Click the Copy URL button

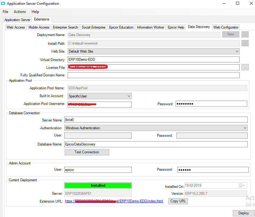[x=178, y=201]
